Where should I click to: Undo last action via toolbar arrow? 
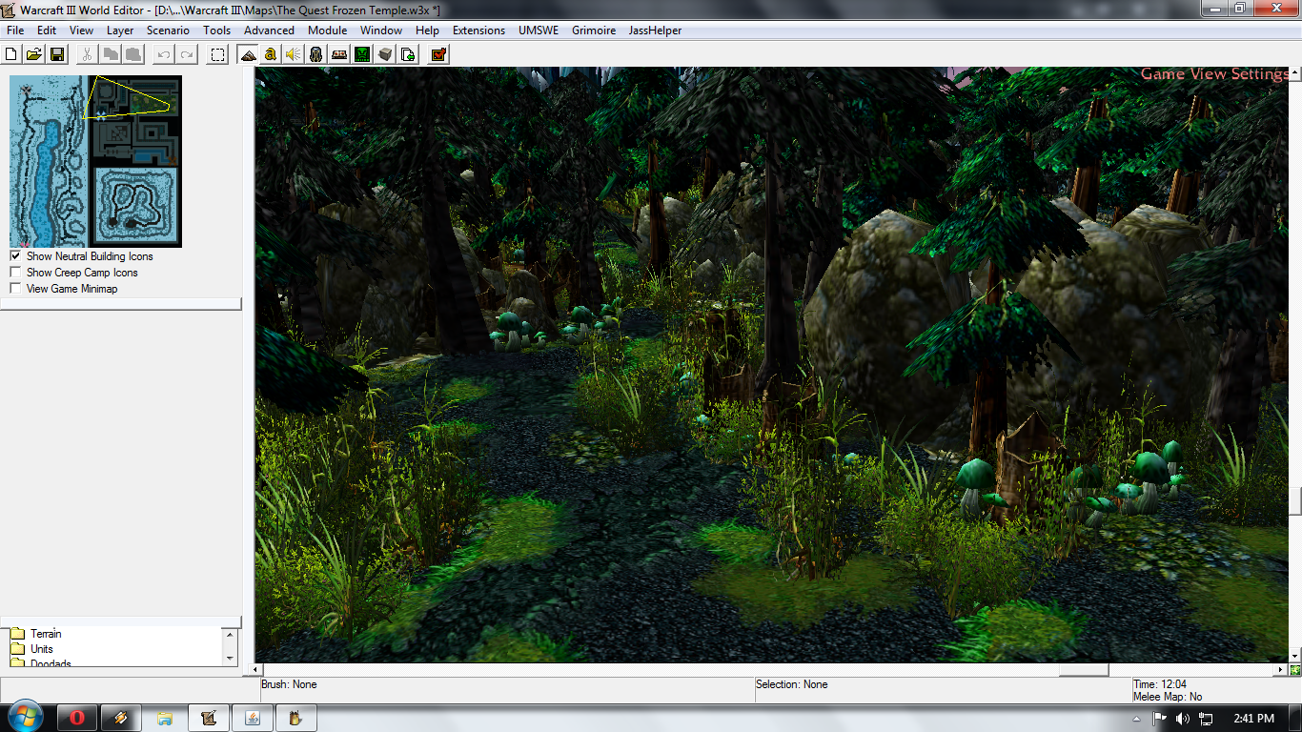click(x=164, y=54)
